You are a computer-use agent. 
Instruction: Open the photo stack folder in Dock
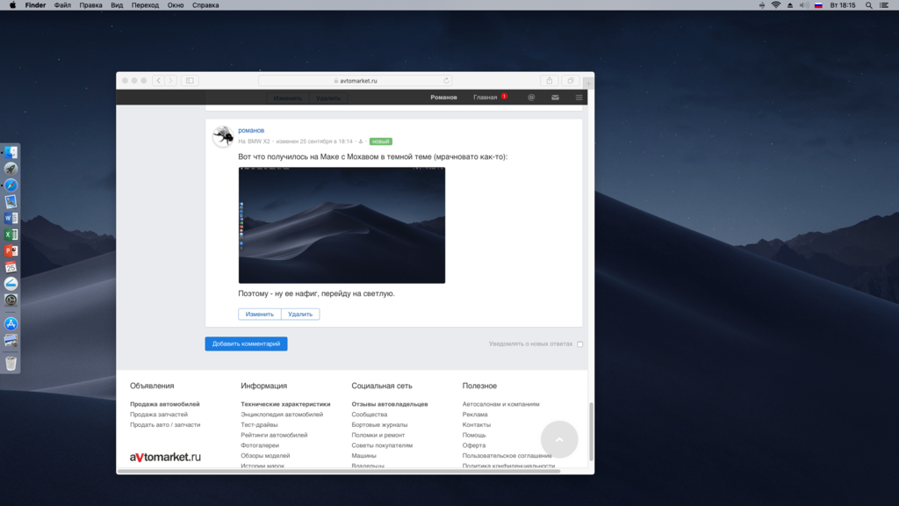tap(11, 340)
